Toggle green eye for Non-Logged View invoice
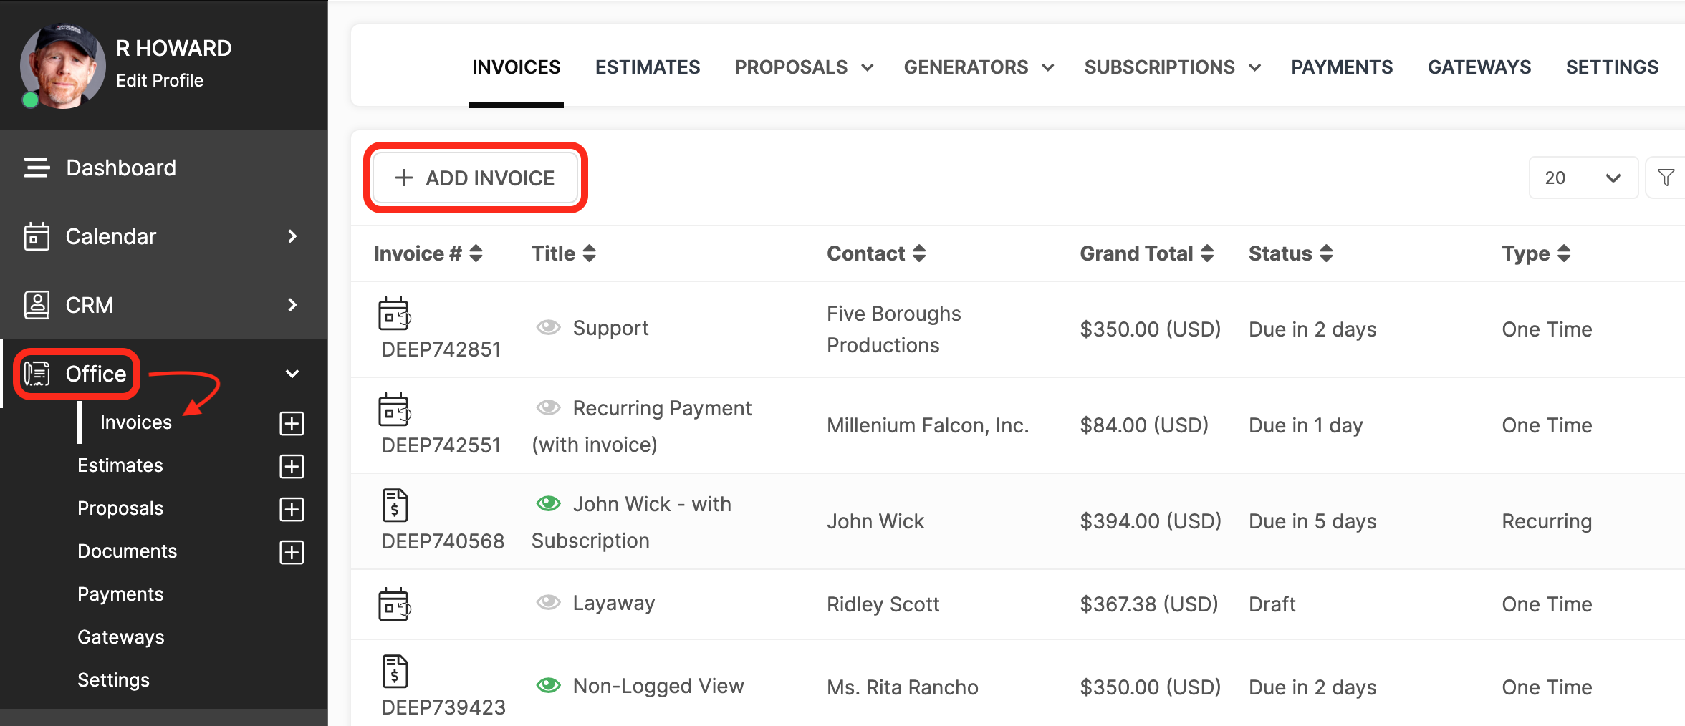This screenshot has width=1685, height=726. coord(549,685)
